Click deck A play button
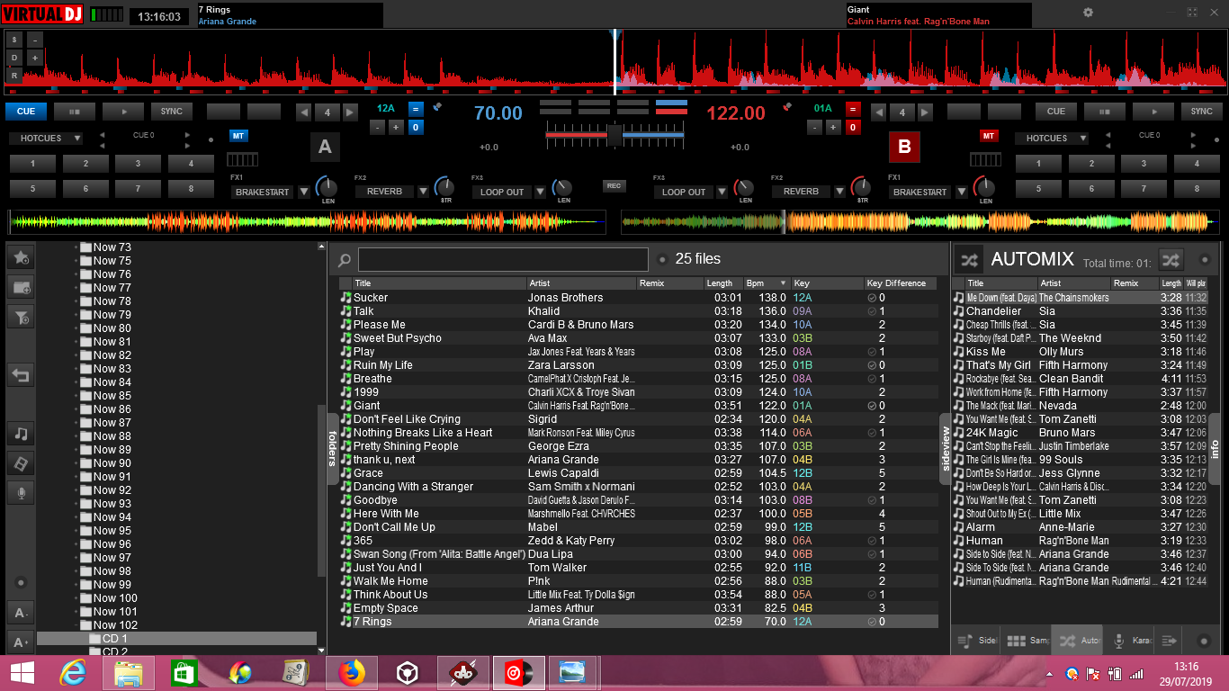This screenshot has height=691, width=1229. pyautogui.click(x=122, y=112)
